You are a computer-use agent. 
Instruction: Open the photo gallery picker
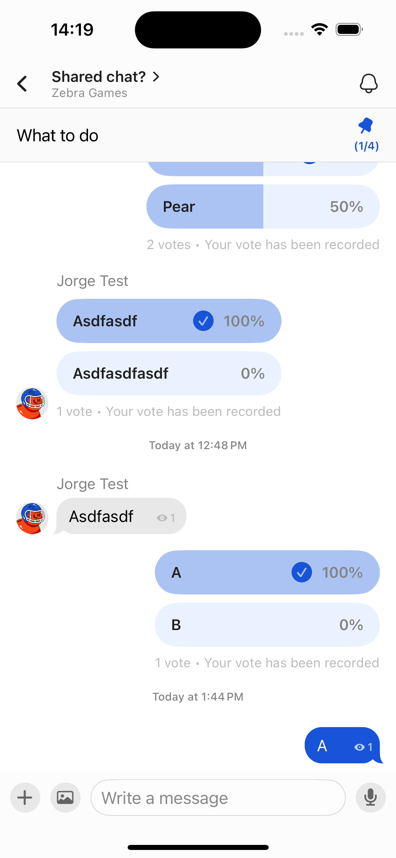coord(65,797)
